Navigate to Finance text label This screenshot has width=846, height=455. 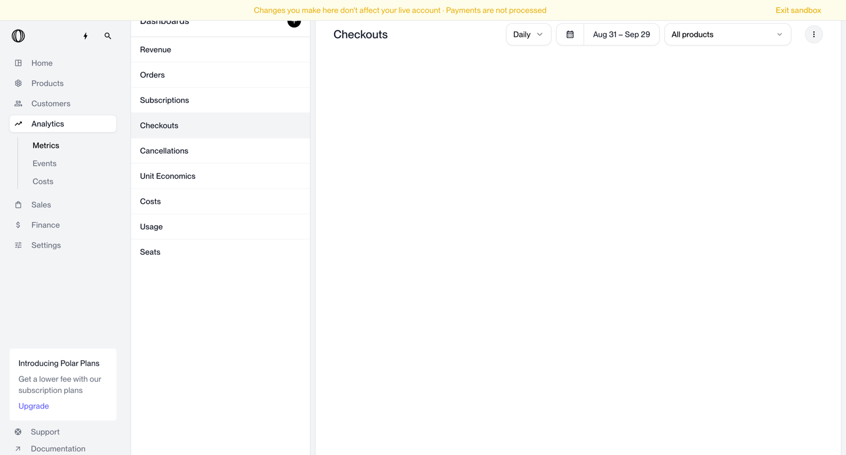(45, 225)
